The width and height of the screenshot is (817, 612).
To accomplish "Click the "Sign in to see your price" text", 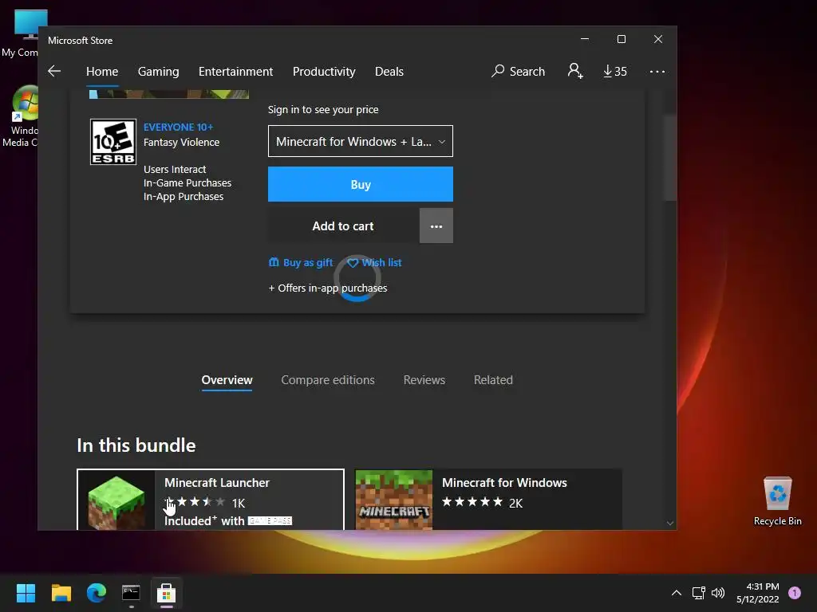I will click(x=323, y=110).
